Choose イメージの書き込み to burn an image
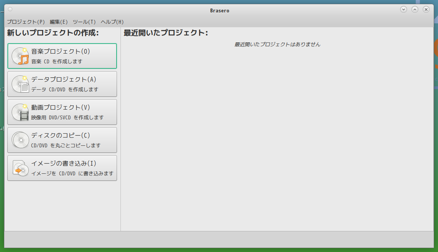The image size is (438, 252). 62,168
